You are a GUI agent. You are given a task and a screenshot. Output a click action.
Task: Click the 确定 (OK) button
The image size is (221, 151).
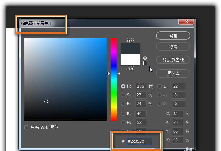pyautogui.click(x=173, y=36)
